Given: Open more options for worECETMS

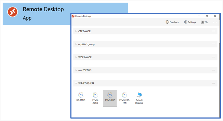Looking at the screenshot, I should click(x=213, y=70).
